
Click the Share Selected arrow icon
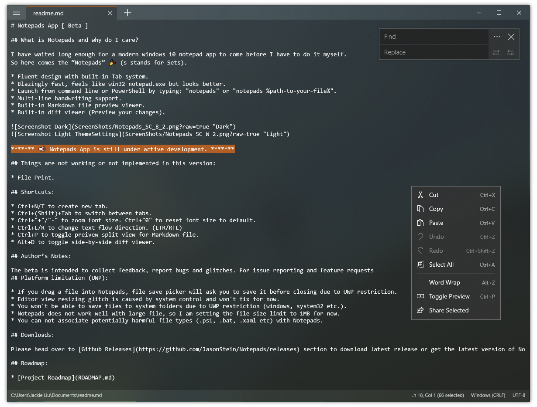(x=420, y=310)
